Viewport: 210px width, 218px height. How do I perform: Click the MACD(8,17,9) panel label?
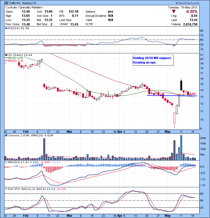click(x=18, y=162)
